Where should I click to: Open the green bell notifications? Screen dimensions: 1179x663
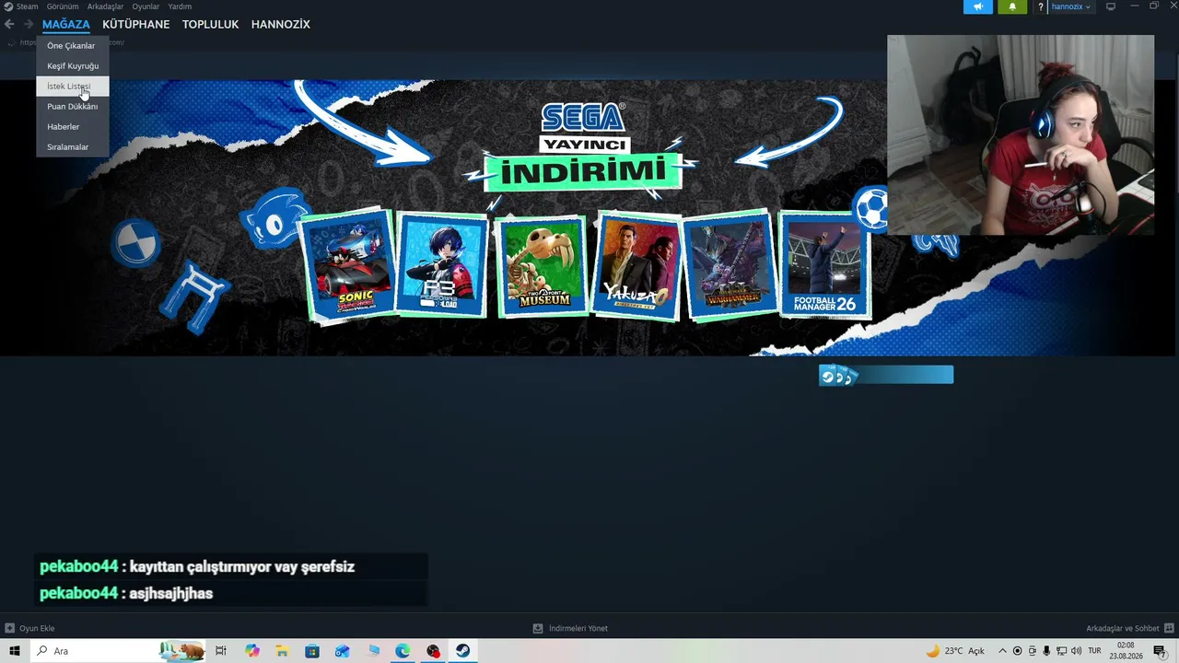coord(1012,6)
